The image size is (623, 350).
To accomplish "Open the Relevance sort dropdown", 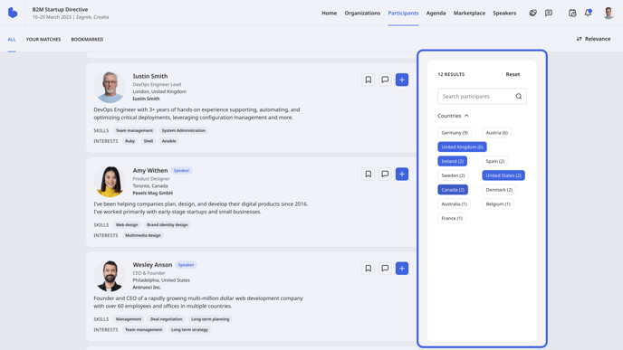I will coord(593,39).
